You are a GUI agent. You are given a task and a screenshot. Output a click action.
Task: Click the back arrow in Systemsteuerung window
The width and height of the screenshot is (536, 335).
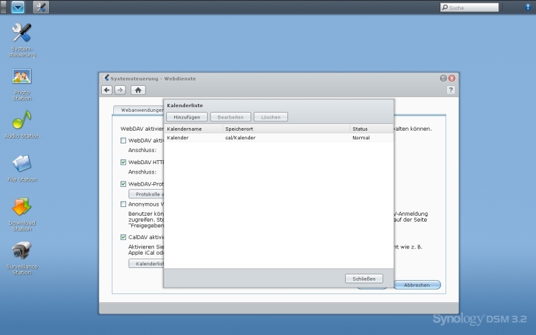107,90
